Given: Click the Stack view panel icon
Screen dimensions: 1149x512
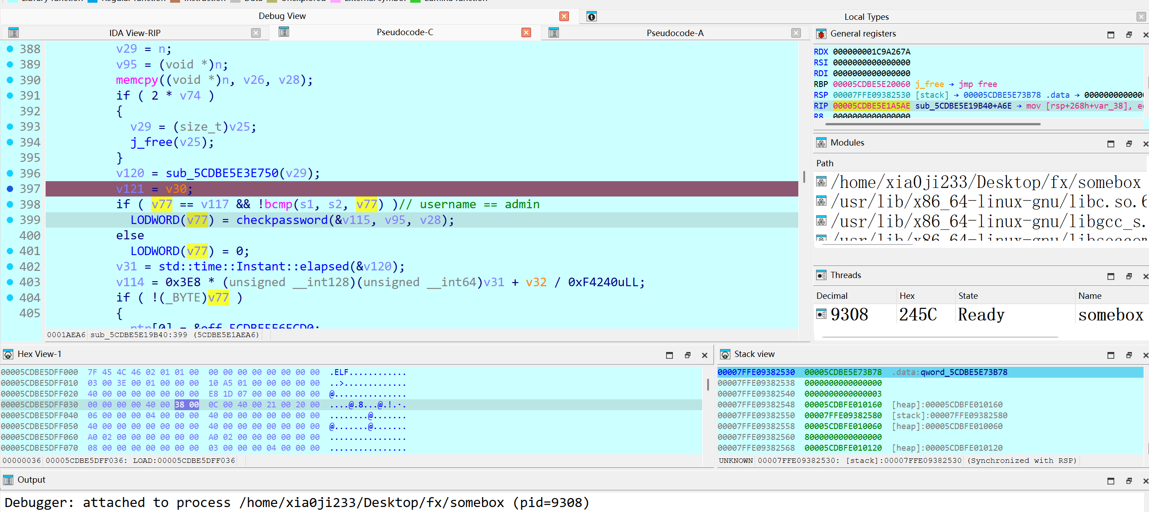Looking at the screenshot, I should pos(725,354).
